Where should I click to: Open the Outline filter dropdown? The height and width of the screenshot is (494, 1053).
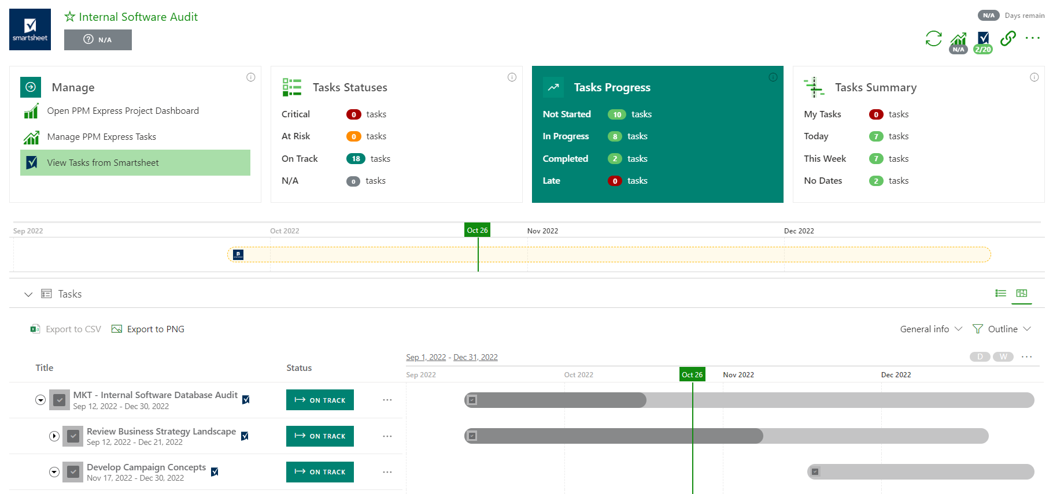1002,329
